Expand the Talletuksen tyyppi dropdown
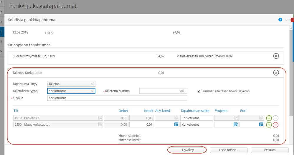Viewport: 294px width, 155px height. click(x=71, y=91)
